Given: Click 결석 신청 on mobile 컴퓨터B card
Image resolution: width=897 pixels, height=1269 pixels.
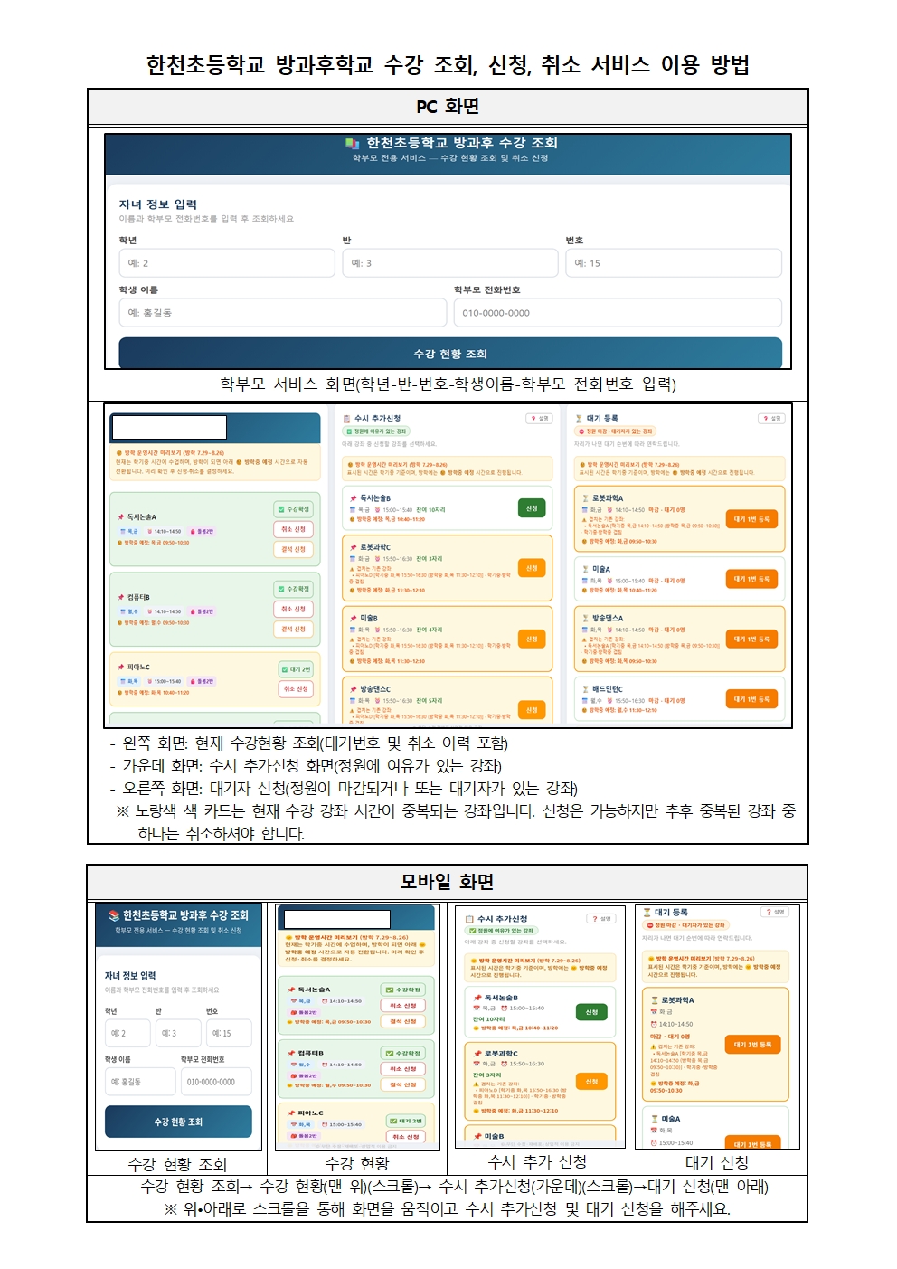Looking at the screenshot, I should [x=403, y=1084].
